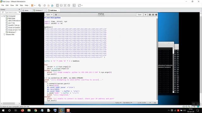The height and width of the screenshot is (113, 202).
Task: Open the snapshot manager toolbar icon
Action: [52, 5]
